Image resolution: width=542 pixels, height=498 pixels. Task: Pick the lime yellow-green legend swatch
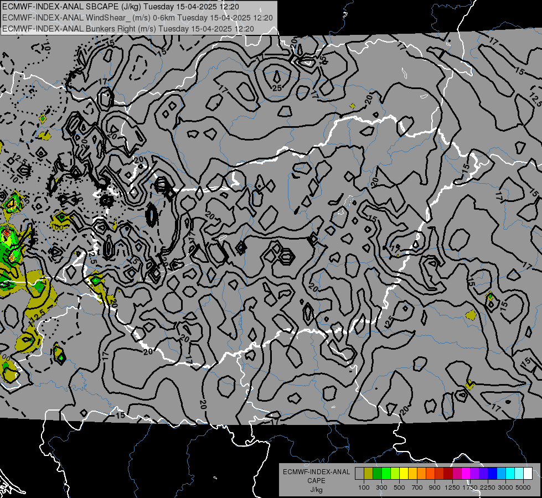click(x=395, y=474)
